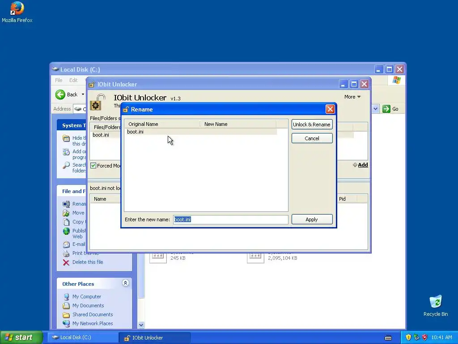The width and height of the screenshot is (458, 344).
Task: Click yellow security shield tray icon
Action: [x=408, y=337]
